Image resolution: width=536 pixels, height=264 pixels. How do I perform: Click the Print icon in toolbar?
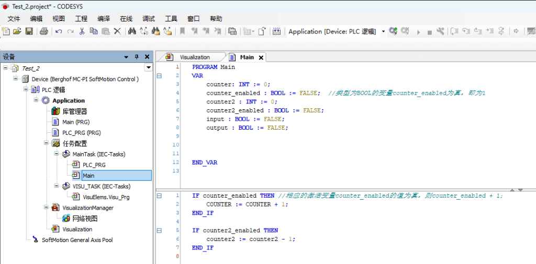coord(44,31)
